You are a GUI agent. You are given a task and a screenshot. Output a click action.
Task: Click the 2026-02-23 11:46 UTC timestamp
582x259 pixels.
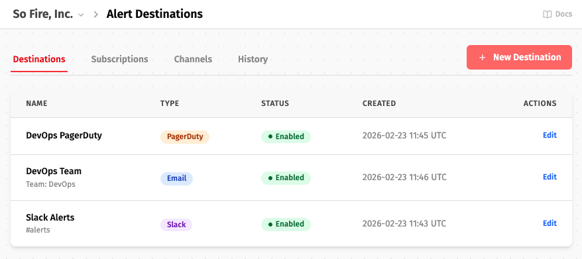[404, 178]
